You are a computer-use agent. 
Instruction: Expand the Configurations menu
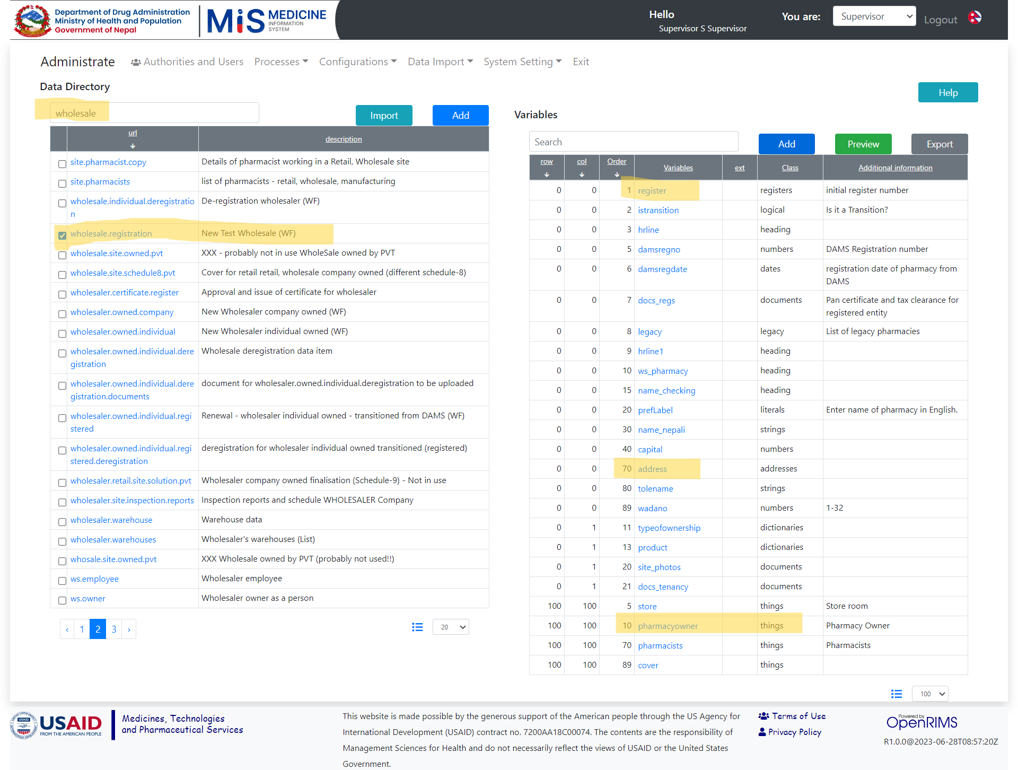pyautogui.click(x=358, y=62)
